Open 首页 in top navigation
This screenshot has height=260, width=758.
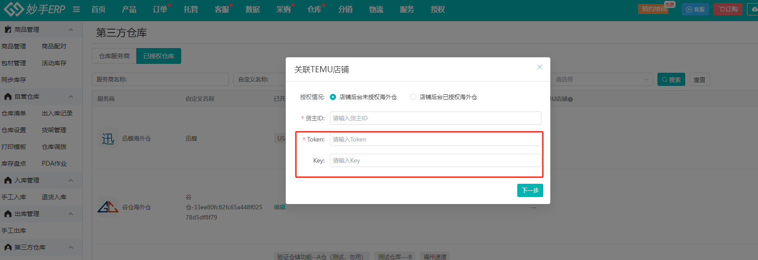pyautogui.click(x=98, y=9)
